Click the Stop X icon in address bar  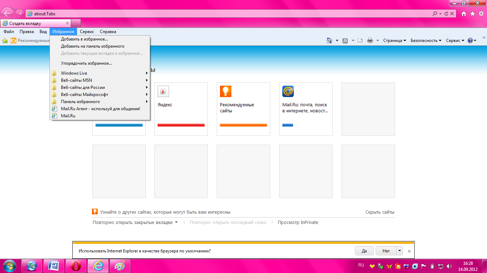pyautogui.click(x=452, y=14)
